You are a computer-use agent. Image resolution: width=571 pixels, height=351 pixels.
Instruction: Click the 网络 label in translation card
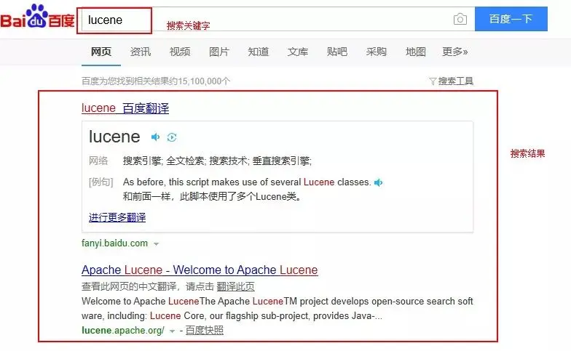98,161
